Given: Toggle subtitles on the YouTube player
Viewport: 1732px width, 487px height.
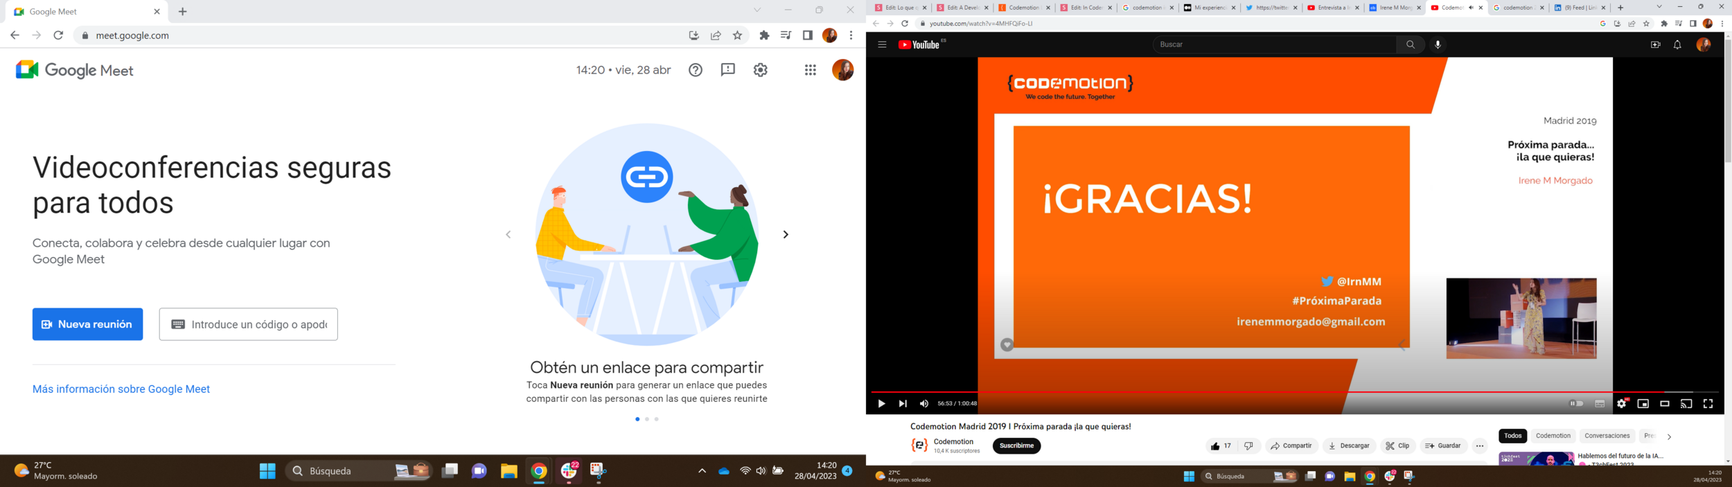Looking at the screenshot, I should click(1600, 404).
